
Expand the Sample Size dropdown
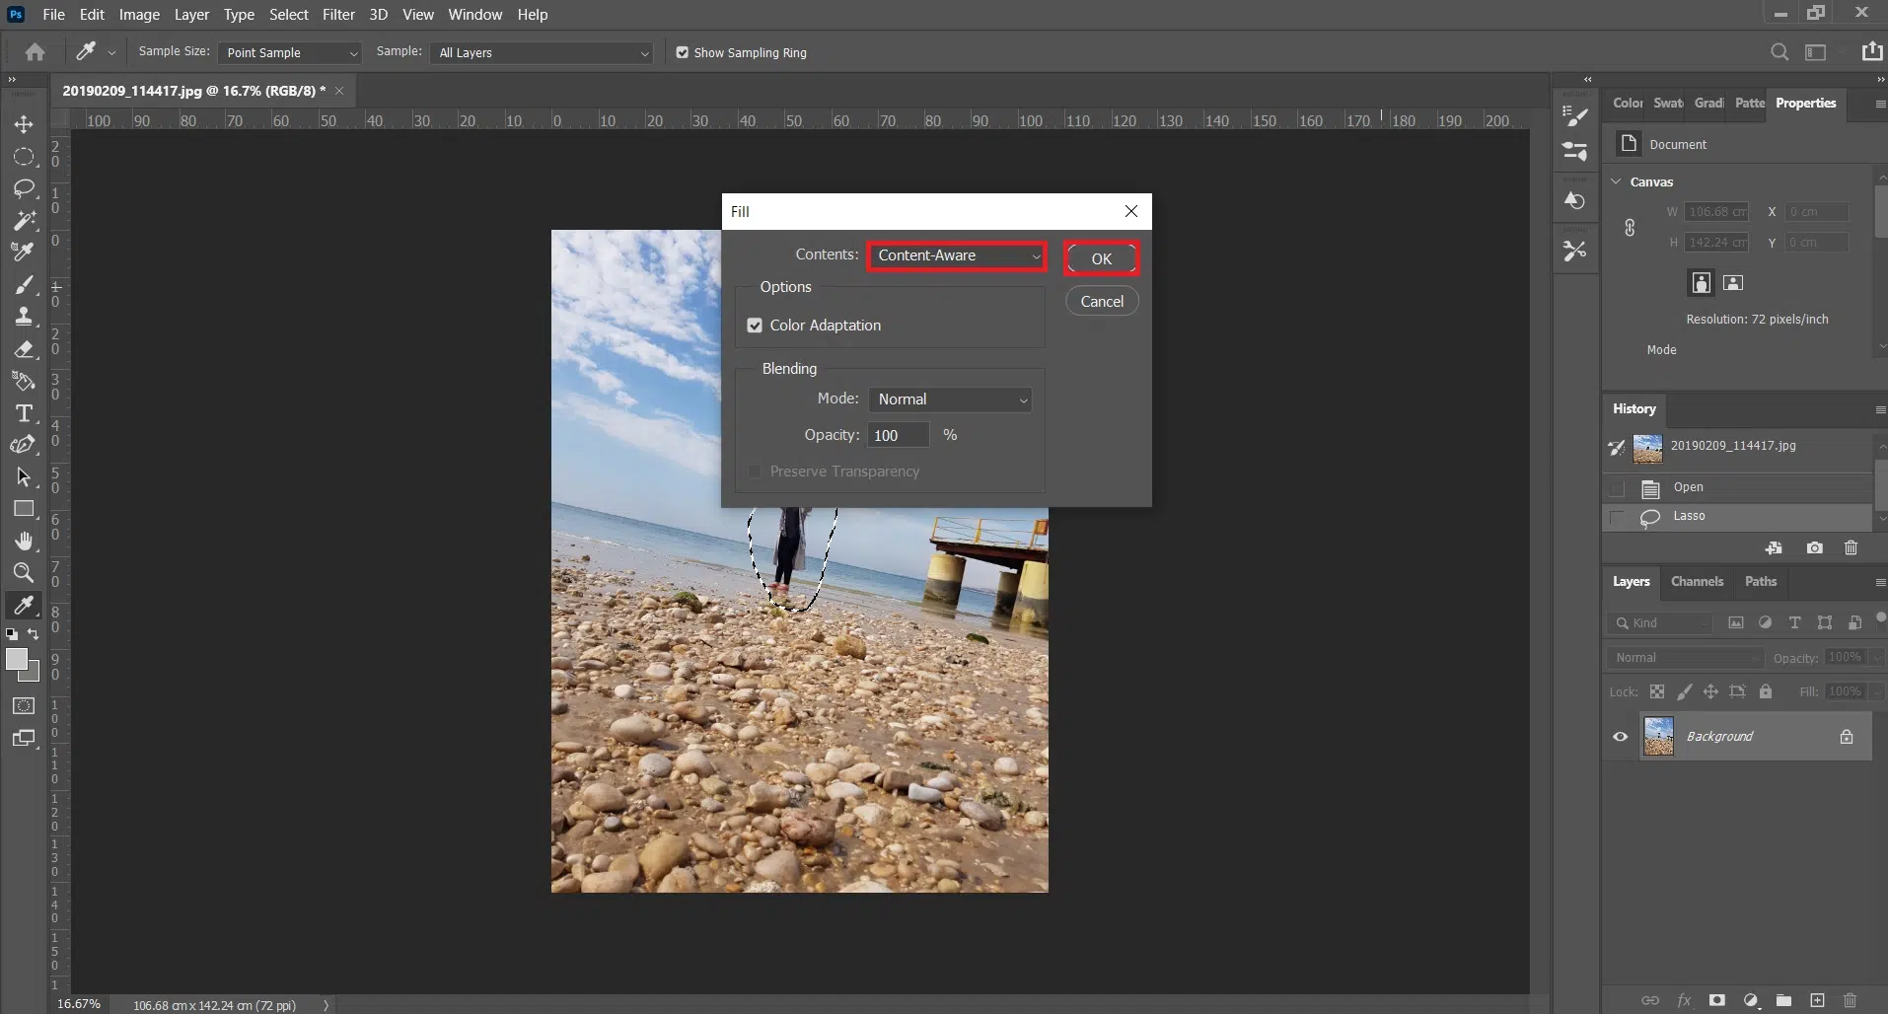click(289, 53)
